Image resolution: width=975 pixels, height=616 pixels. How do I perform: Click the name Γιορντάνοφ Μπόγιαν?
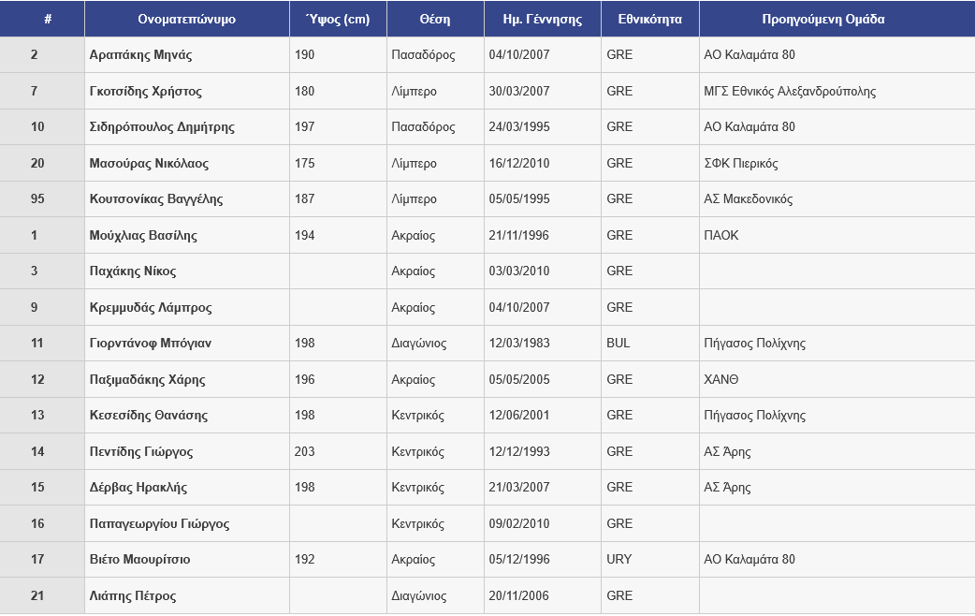[x=151, y=344]
